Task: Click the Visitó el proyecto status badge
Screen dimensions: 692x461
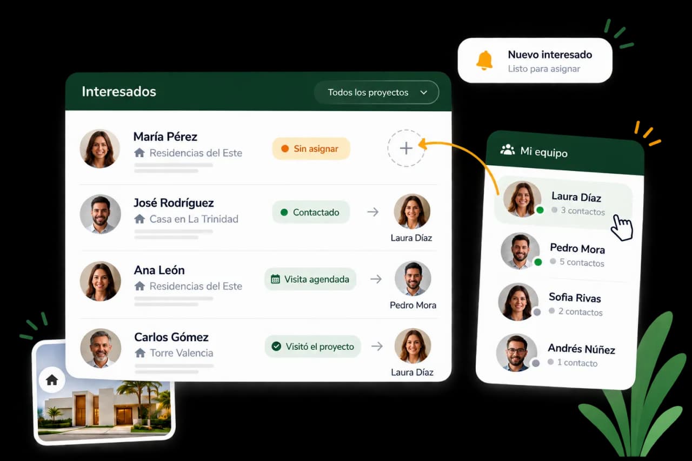Action: pos(313,346)
